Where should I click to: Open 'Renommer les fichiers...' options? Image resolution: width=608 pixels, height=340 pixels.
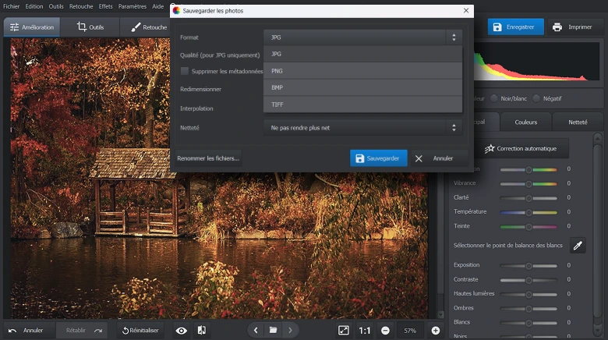(208, 158)
